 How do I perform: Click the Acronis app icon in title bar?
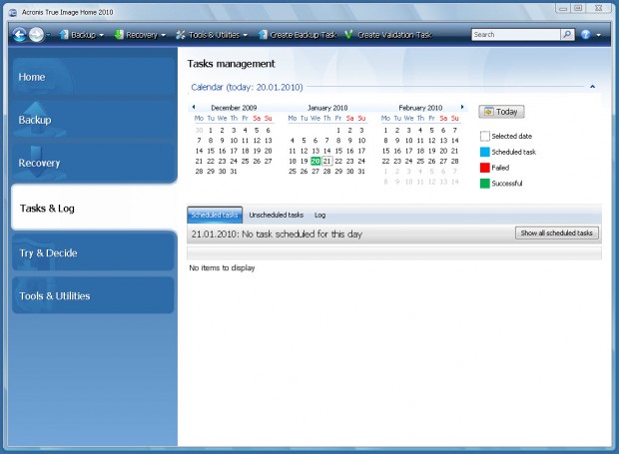pos(13,12)
